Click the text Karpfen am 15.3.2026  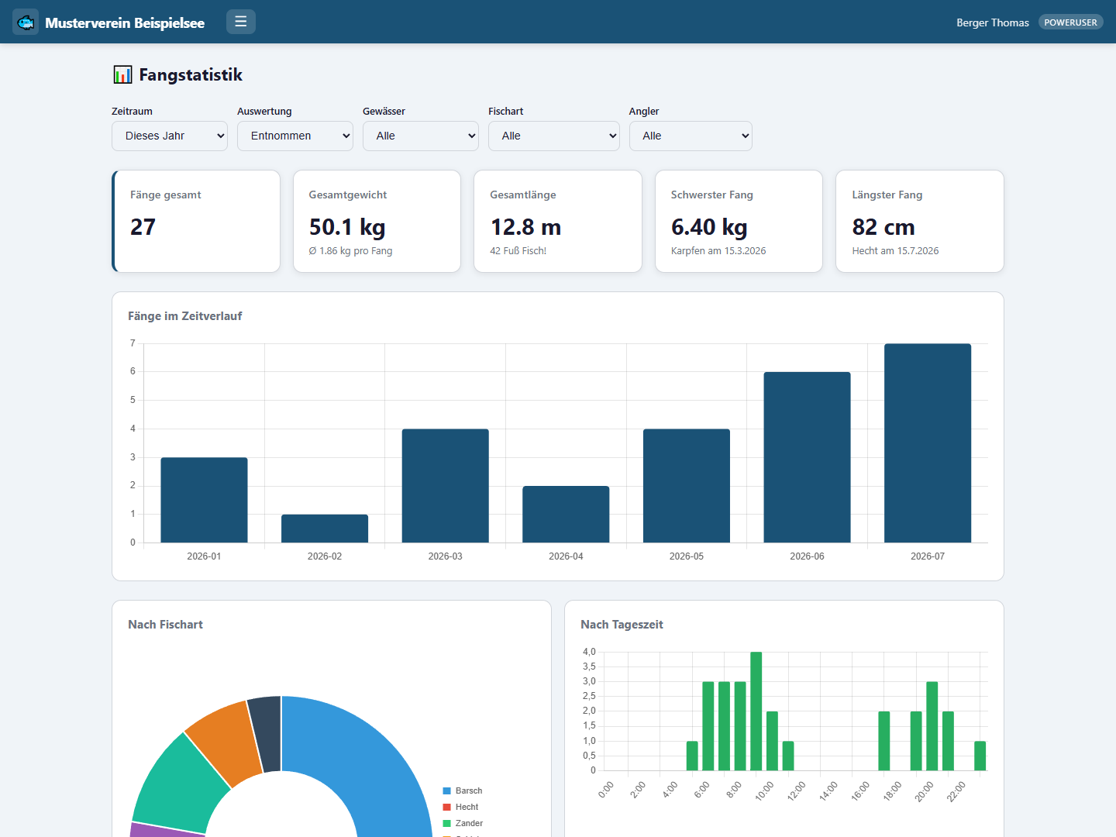point(718,251)
